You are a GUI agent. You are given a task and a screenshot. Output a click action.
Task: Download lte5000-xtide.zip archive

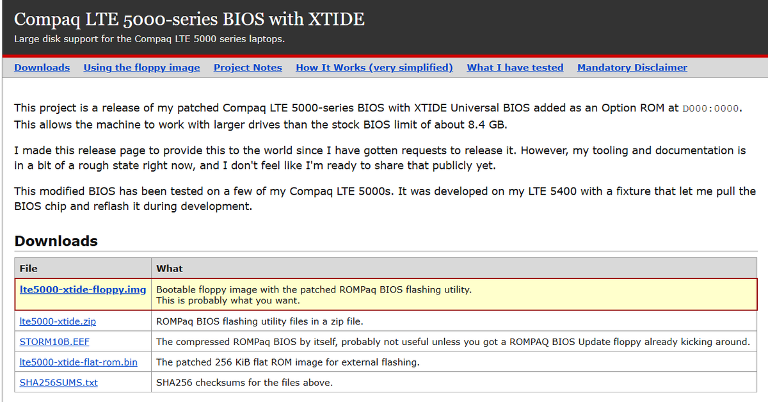pyautogui.click(x=58, y=321)
